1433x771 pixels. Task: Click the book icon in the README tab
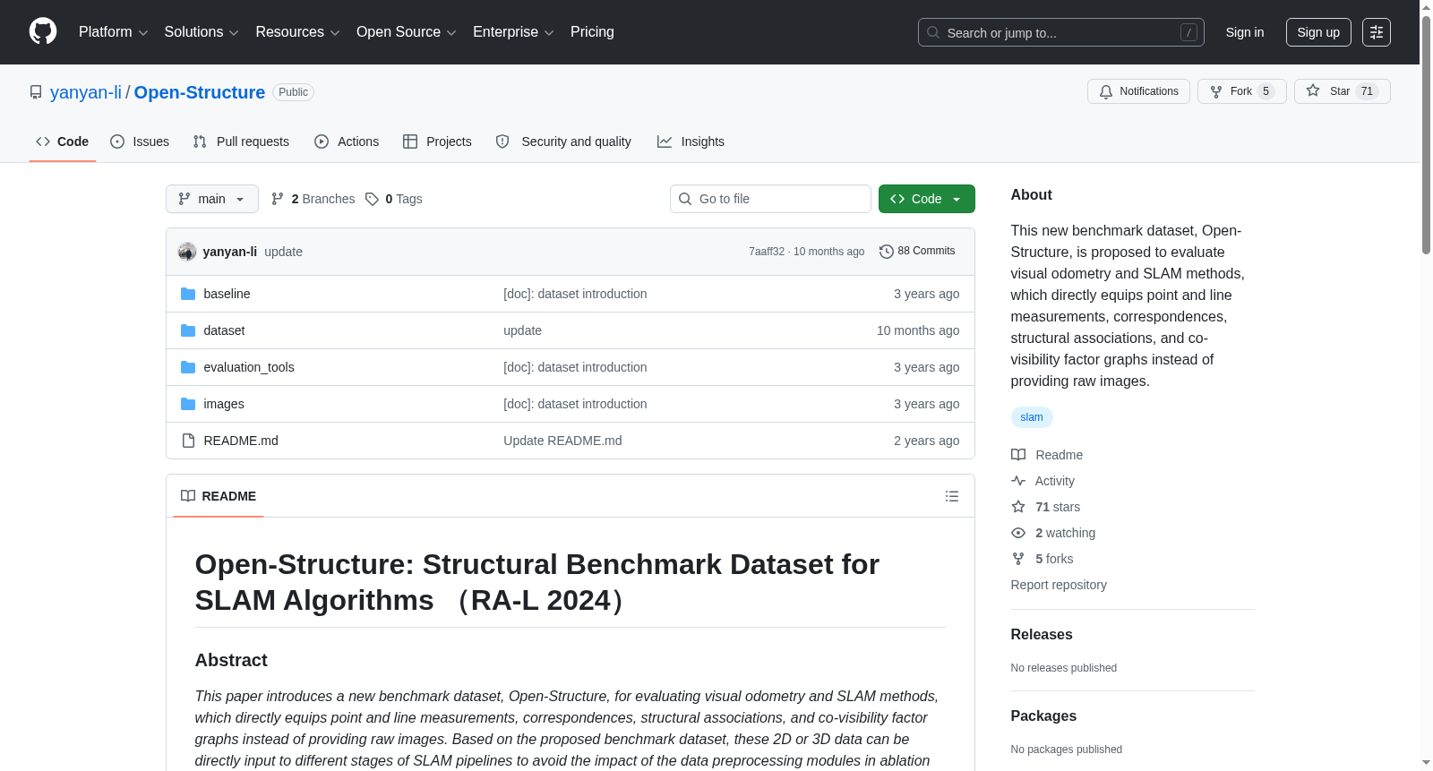click(x=188, y=496)
